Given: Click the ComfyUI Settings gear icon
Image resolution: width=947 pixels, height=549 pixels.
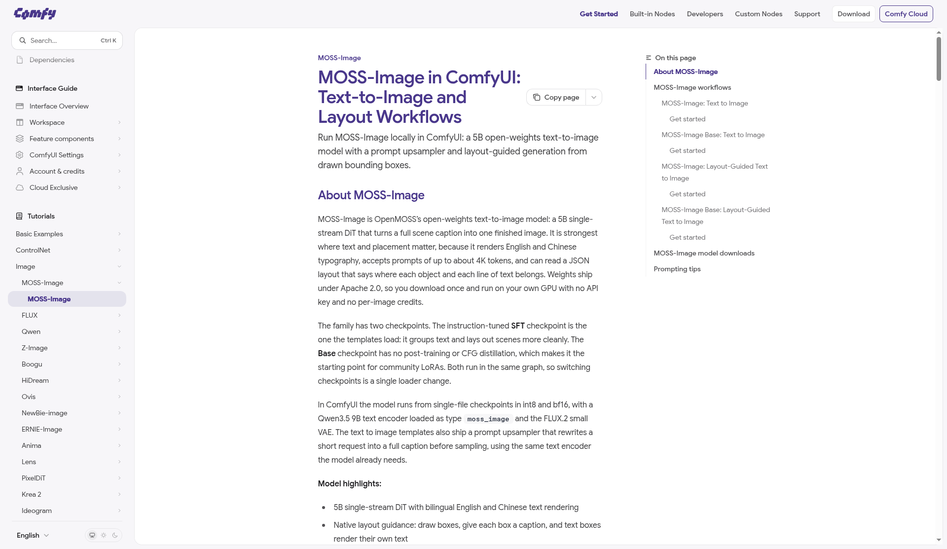Looking at the screenshot, I should coord(20,155).
